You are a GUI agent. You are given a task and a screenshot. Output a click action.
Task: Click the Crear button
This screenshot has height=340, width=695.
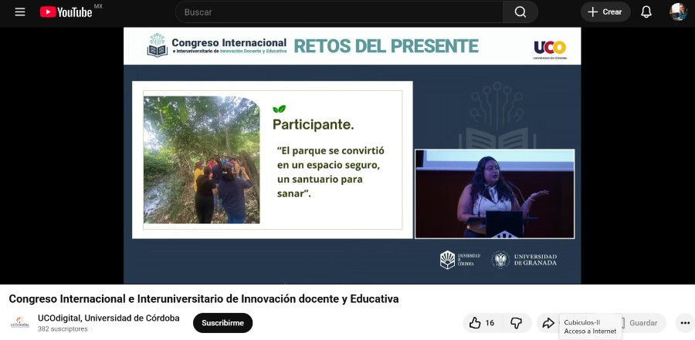coord(605,12)
